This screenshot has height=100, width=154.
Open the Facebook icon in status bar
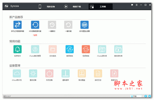(x=146, y=96)
